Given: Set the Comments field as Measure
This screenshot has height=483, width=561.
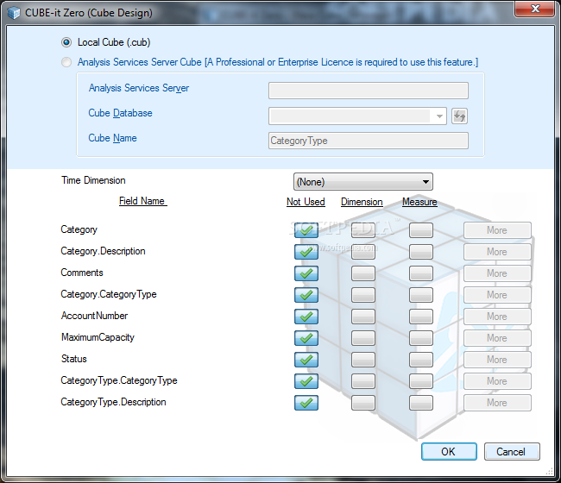Looking at the screenshot, I should [x=421, y=273].
